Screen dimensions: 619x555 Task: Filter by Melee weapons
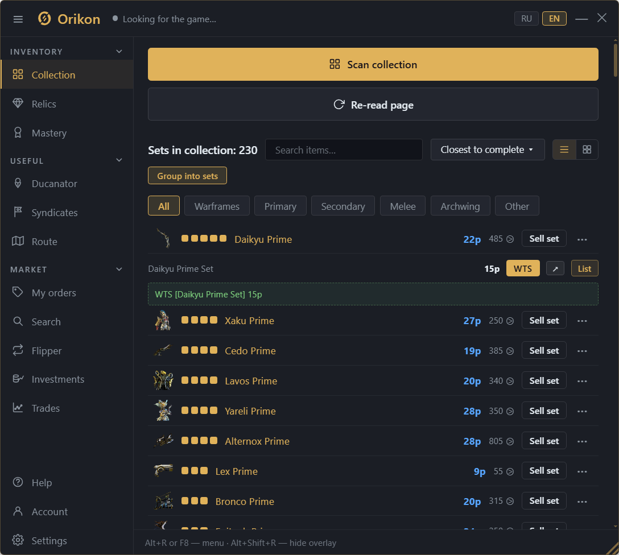point(403,206)
